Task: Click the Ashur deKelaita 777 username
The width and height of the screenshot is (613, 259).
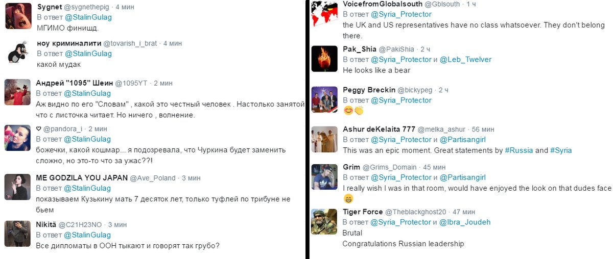Action: click(379, 129)
